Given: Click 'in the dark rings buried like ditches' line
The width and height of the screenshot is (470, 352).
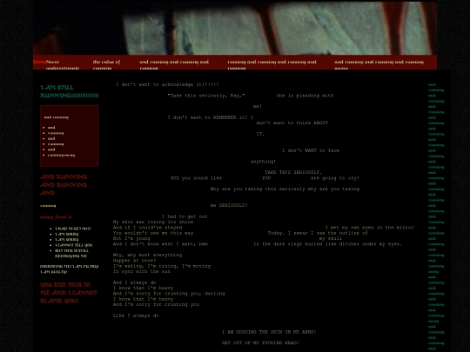Looking at the screenshot, I should (327, 244).
